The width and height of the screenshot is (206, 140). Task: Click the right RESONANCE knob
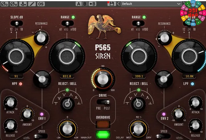tap(165, 38)
